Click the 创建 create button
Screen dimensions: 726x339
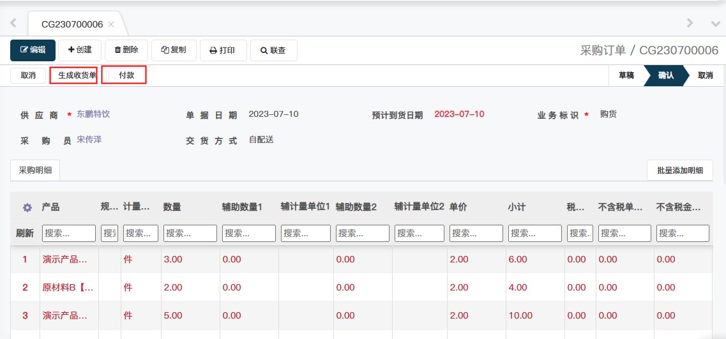(80, 50)
